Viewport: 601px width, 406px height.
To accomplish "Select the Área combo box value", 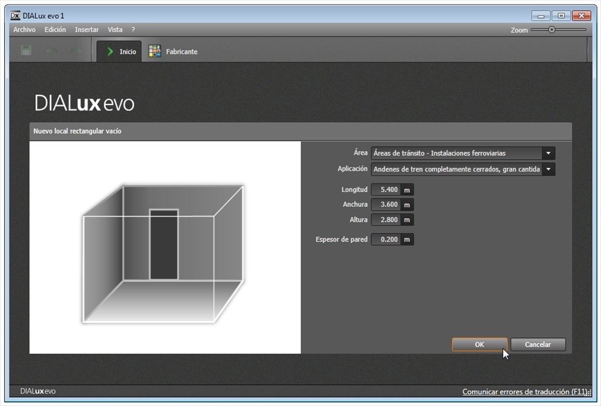I will click(x=456, y=153).
